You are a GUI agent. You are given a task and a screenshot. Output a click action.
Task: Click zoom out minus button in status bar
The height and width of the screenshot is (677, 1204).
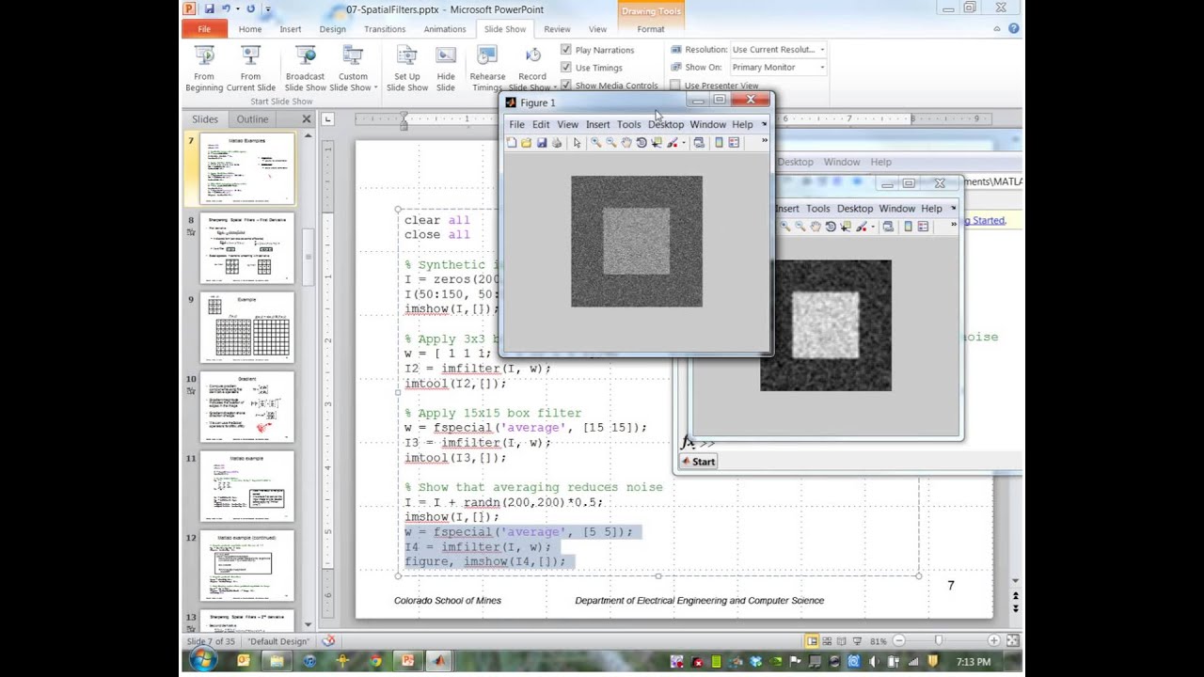pyautogui.click(x=898, y=641)
